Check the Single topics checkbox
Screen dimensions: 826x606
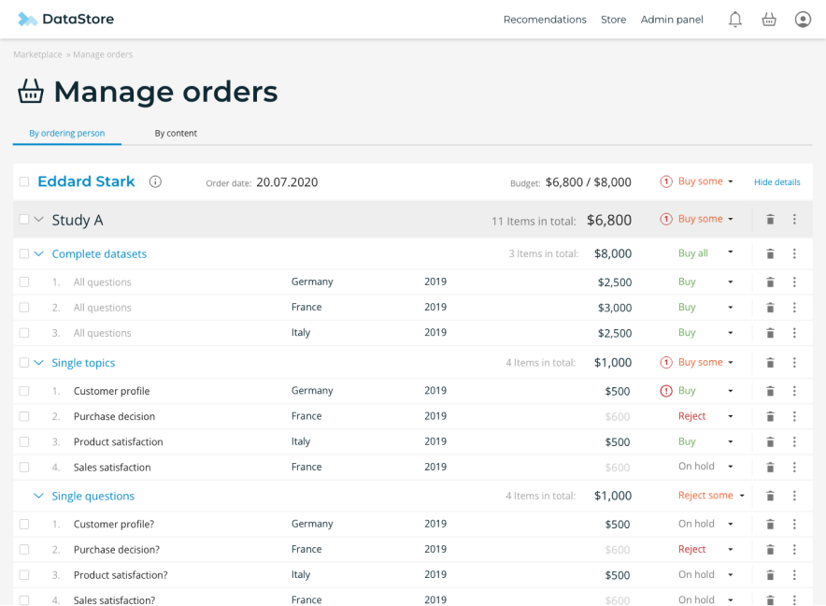coord(24,362)
